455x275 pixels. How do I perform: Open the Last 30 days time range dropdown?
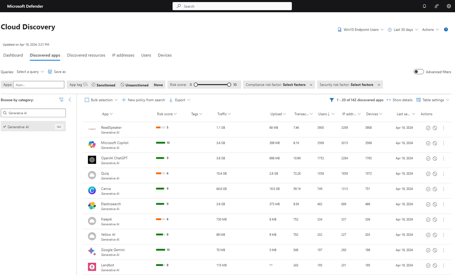point(403,30)
